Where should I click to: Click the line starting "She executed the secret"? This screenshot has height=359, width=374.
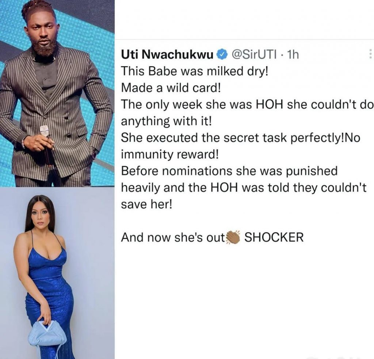(x=241, y=138)
